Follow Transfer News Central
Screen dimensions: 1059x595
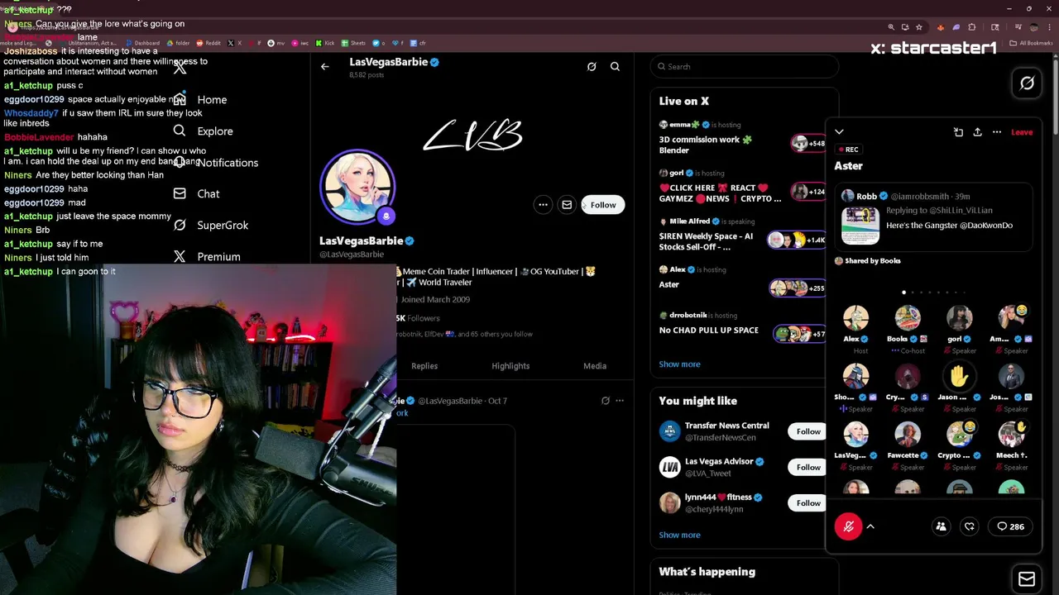808,431
